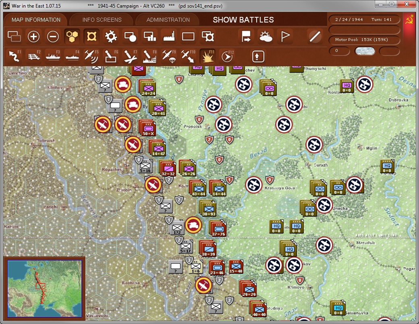Click the Rogachev town label
Image resolution: width=419 pixels, height=324 pixels.
pos(112,169)
